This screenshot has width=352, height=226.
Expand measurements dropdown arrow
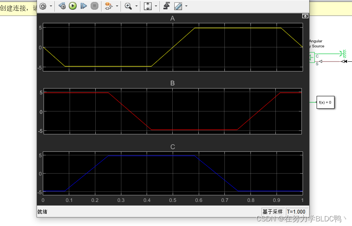[x=186, y=6]
